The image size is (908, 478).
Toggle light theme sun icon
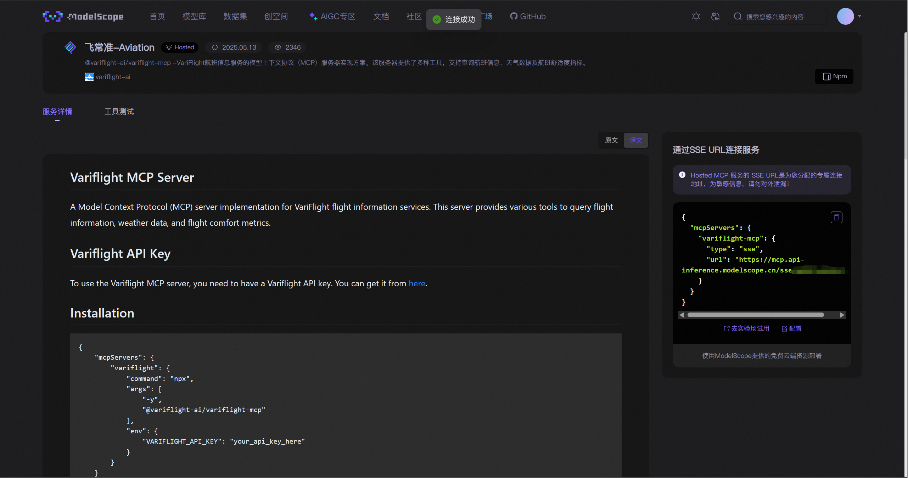coord(696,16)
